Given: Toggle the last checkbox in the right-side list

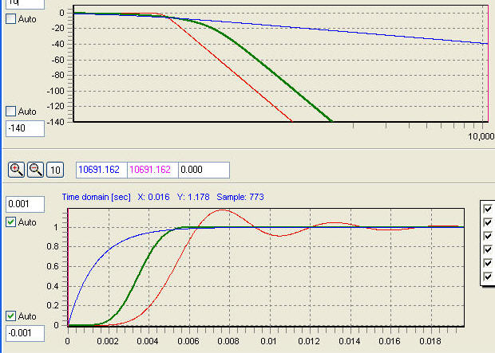Looking at the screenshot, I should pos(488,277).
